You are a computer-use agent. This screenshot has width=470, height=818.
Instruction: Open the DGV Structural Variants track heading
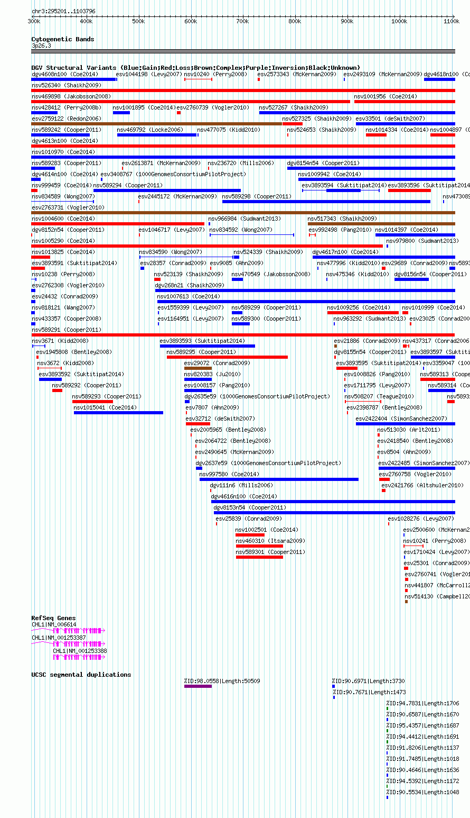click(x=195, y=68)
